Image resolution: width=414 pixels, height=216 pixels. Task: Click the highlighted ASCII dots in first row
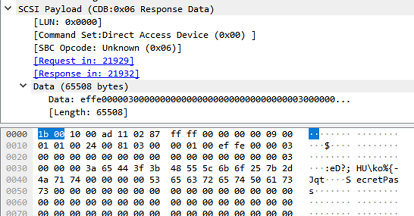click(x=314, y=134)
